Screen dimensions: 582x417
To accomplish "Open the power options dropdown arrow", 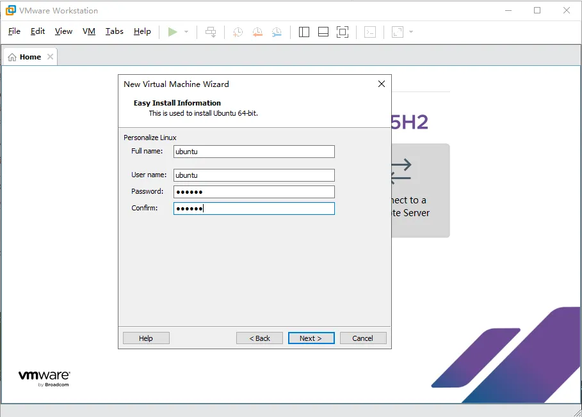I will [x=186, y=32].
